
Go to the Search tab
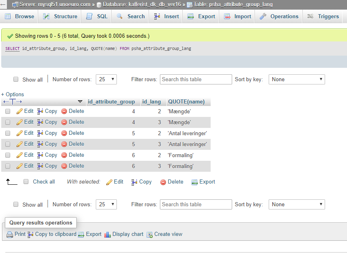[131, 16]
